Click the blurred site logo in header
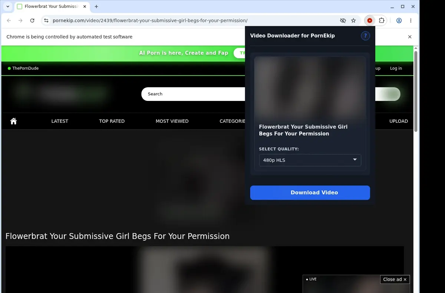 [x=61, y=93]
